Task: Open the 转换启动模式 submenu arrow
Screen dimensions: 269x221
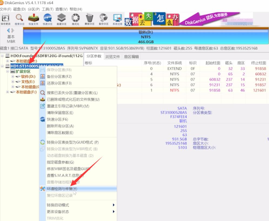Action: pyautogui.click(x=113, y=205)
